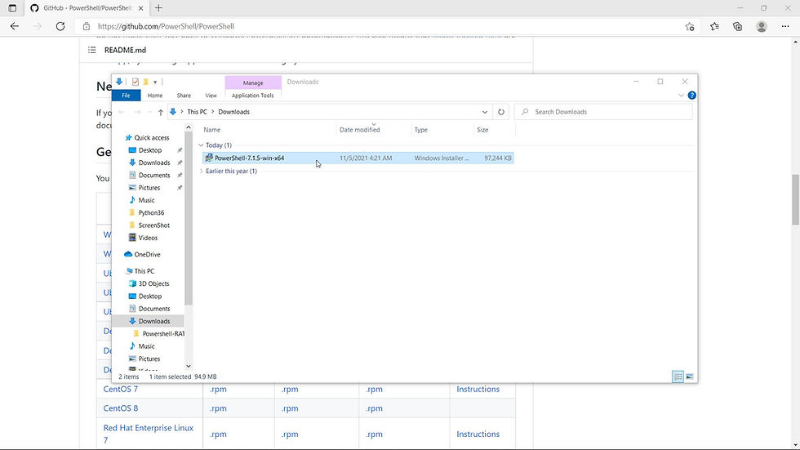Select Quick access in the navigation pane
This screenshot has width=800, height=450.
coord(151,138)
